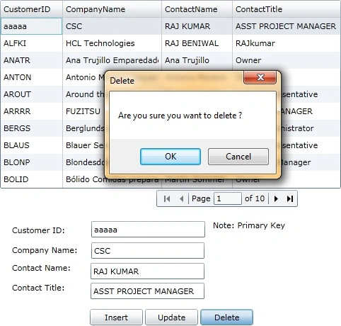This screenshot has width=341, height=326.
Task: Focus the Customer ID text field
Action: click(x=148, y=230)
